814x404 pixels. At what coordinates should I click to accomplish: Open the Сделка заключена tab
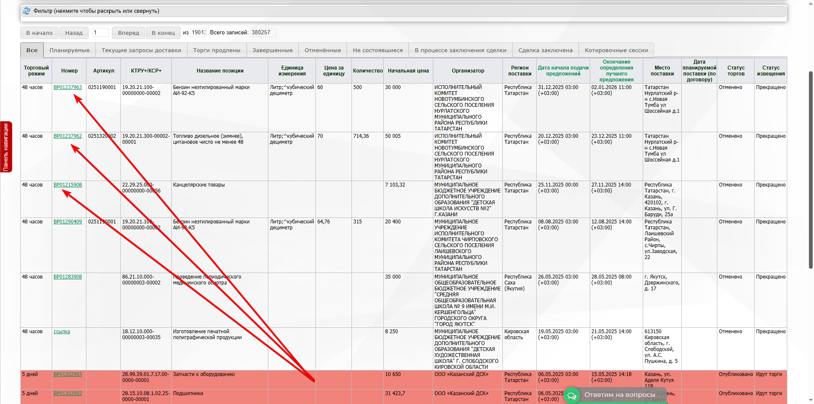[545, 50]
